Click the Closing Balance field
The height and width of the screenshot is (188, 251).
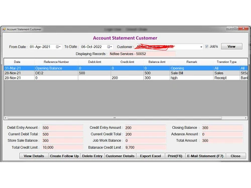[222, 128]
